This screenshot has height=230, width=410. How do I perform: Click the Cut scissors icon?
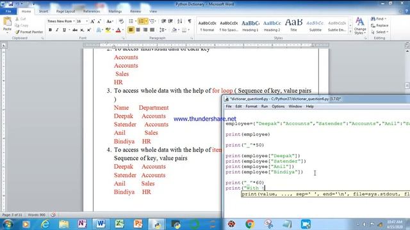17,19
